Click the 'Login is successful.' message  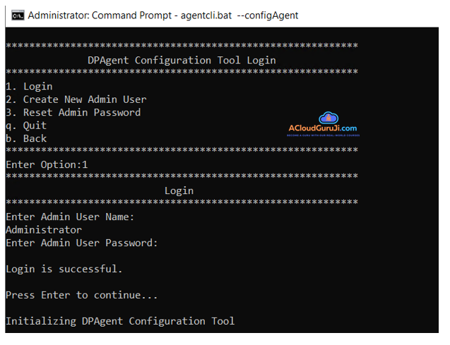pyautogui.click(x=64, y=269)
